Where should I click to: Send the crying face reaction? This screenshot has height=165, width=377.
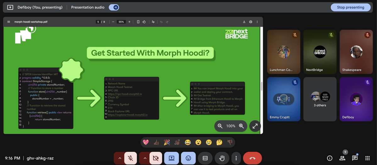tap(209, 142)
